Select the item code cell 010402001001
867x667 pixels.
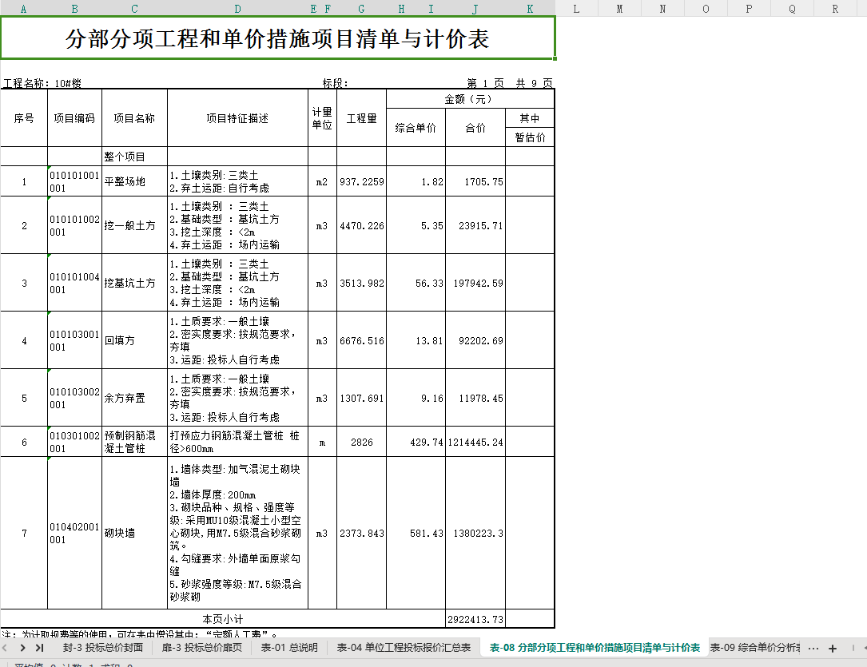pyautogui.click(x=74, y=534)
